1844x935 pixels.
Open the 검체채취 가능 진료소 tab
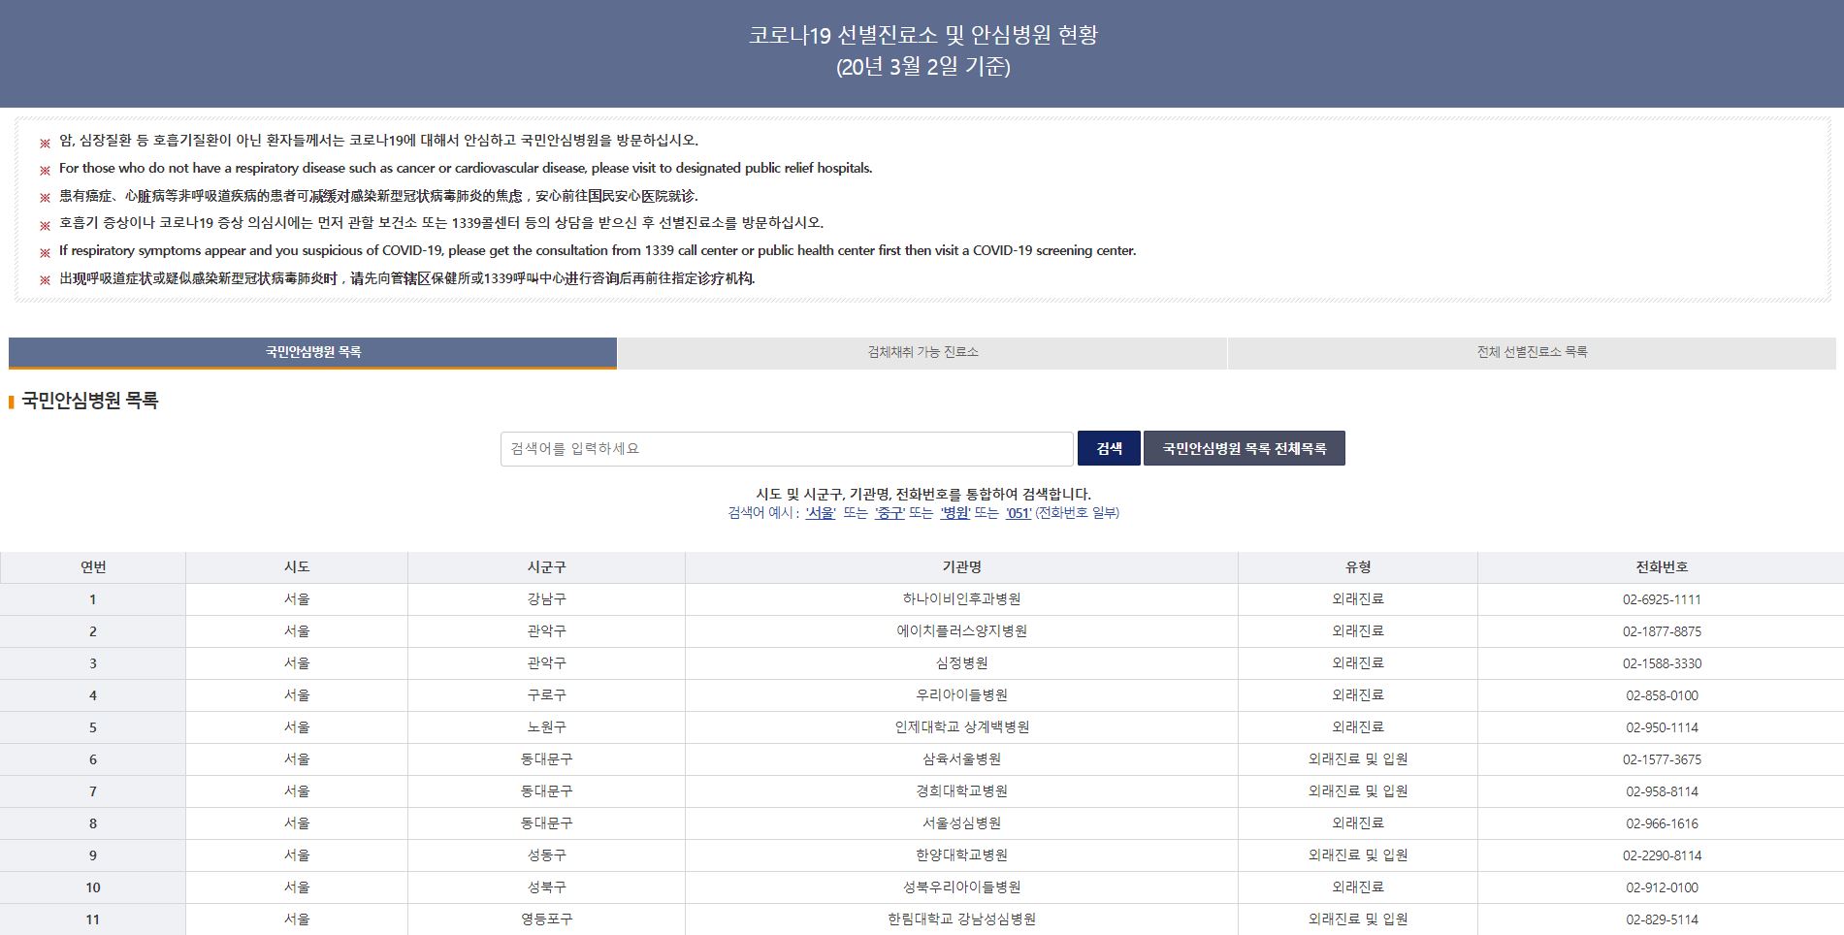coord(922,352)
